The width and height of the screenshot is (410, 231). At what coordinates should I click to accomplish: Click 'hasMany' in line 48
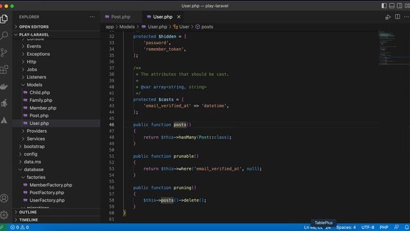pyautogui.click(x=187, y=137)
